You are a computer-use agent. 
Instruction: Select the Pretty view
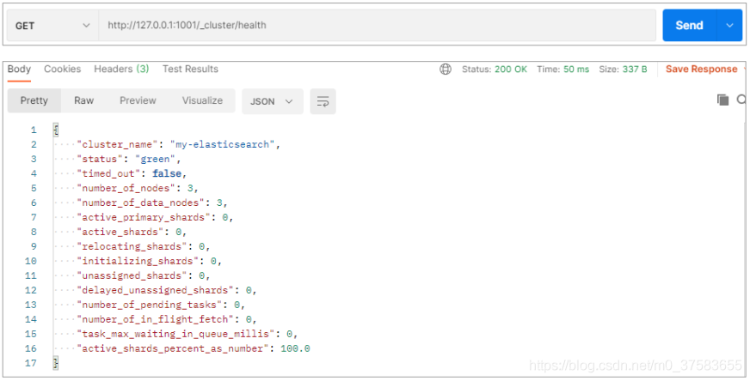[34, 100]
